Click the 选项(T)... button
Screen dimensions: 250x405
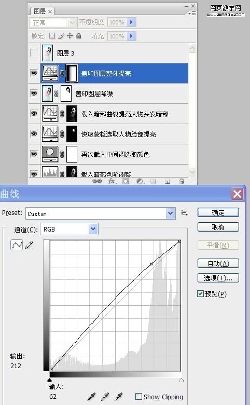point(218,278)
